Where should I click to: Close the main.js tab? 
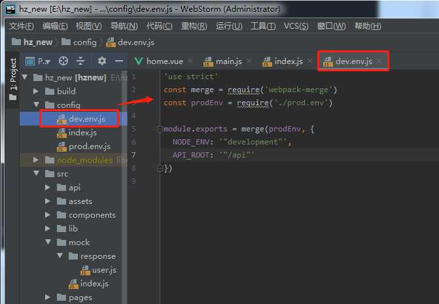pyautogui.click(x=249, y=61)
